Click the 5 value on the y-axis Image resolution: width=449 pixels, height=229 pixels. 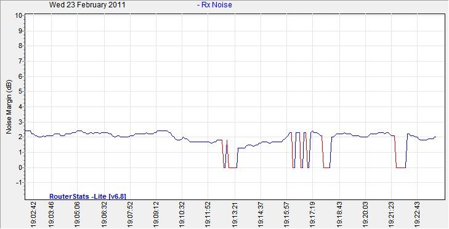tap(20, 92)
